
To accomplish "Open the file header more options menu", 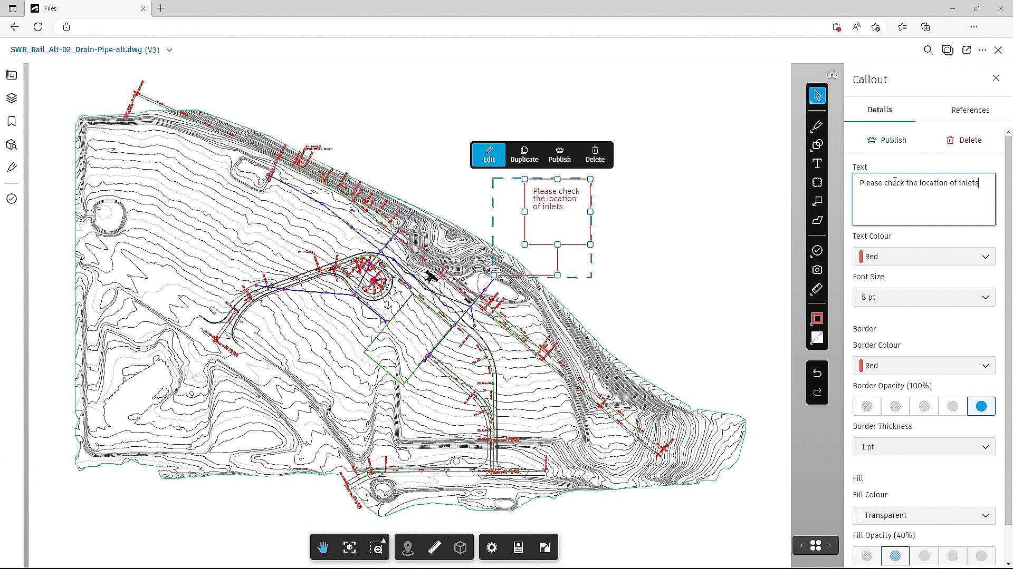I will coord(982,50).
